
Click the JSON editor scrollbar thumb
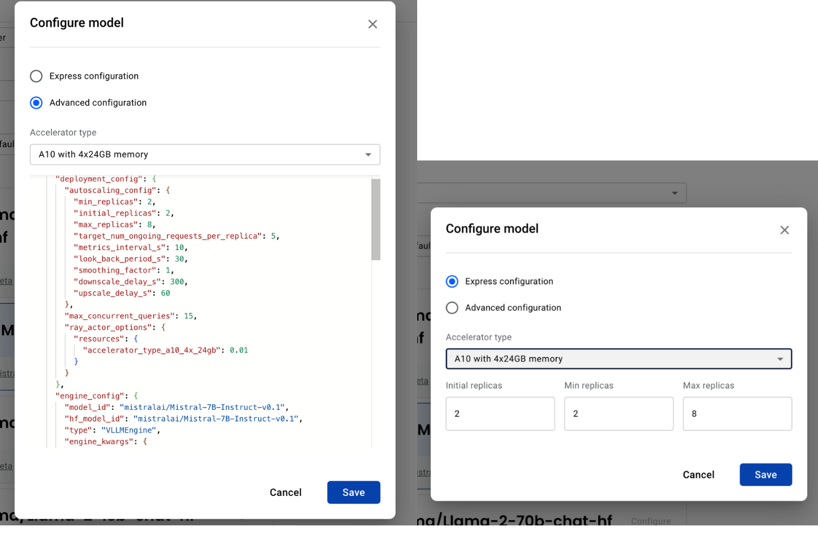[376, 219]
